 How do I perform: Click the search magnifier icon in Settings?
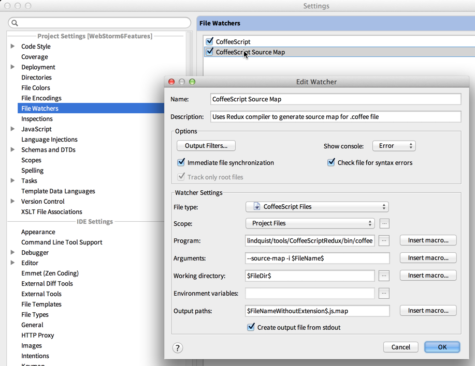[x=15, y=23]
